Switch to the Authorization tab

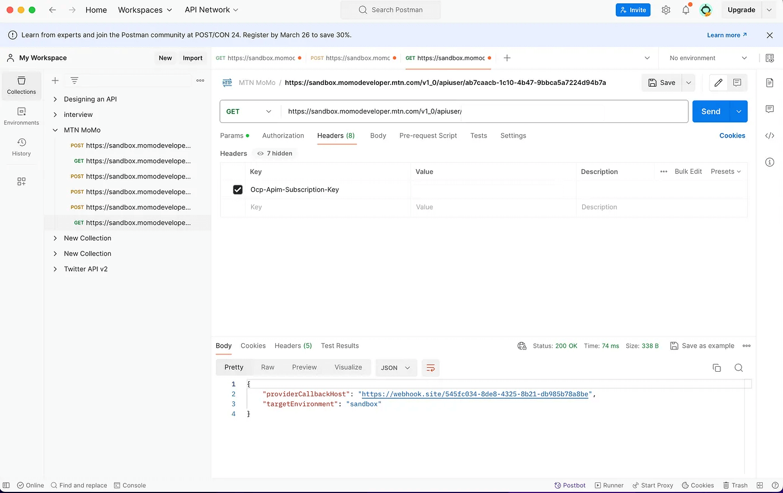tap(283, 136)
